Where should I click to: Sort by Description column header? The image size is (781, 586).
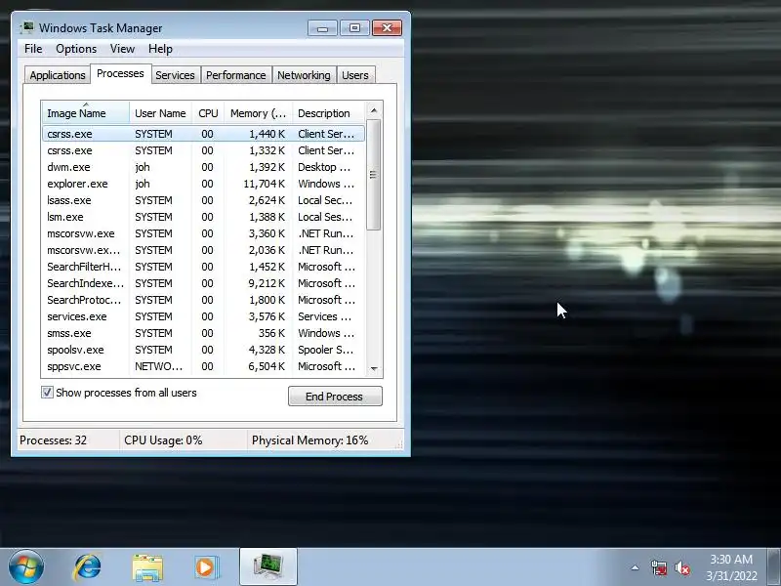tap(329, 113)
